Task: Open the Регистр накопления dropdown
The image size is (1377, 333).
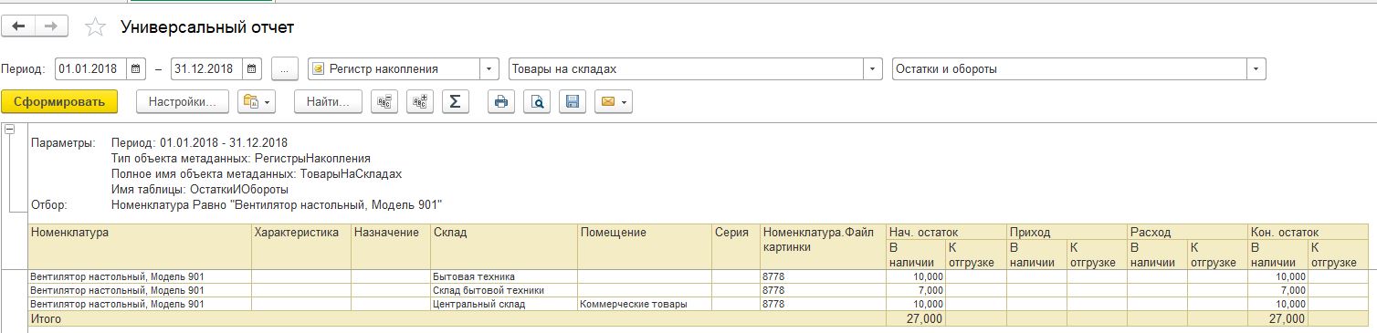Action: [490, 68]
